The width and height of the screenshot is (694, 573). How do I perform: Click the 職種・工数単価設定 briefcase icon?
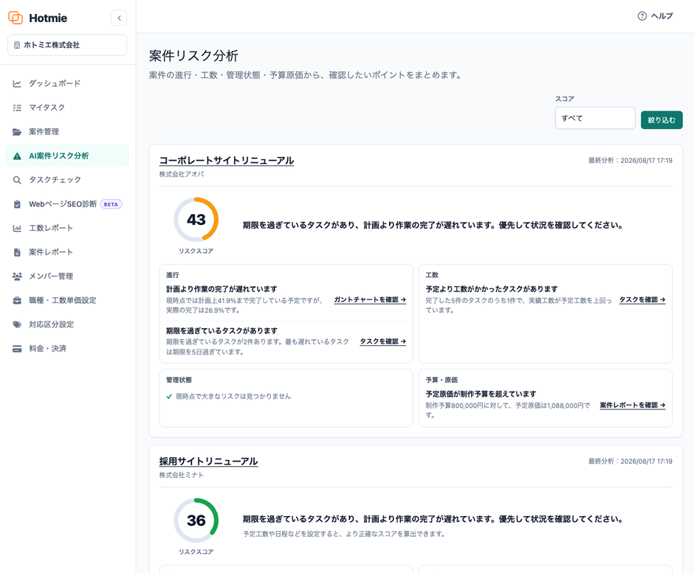click(17, 301)
